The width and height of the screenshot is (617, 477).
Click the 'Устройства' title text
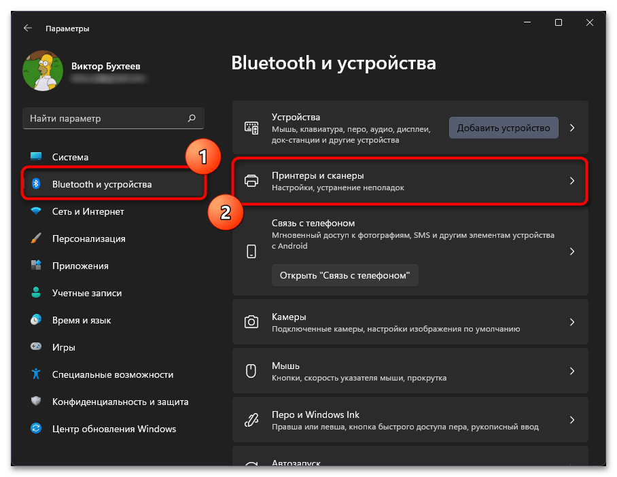click(x=296, y=117)
